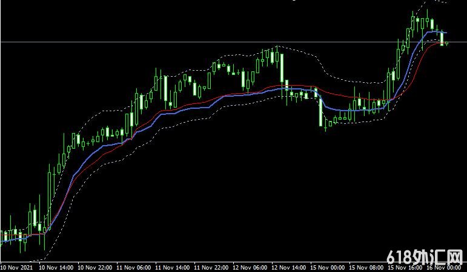This screenshot has height=272, width=467.
Task: Select the "15 Nov 08:00" axis label
Action: coord(368,267)
